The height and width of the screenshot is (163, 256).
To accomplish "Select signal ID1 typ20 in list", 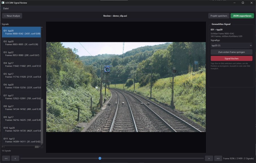I will click(x=21, y=32).
